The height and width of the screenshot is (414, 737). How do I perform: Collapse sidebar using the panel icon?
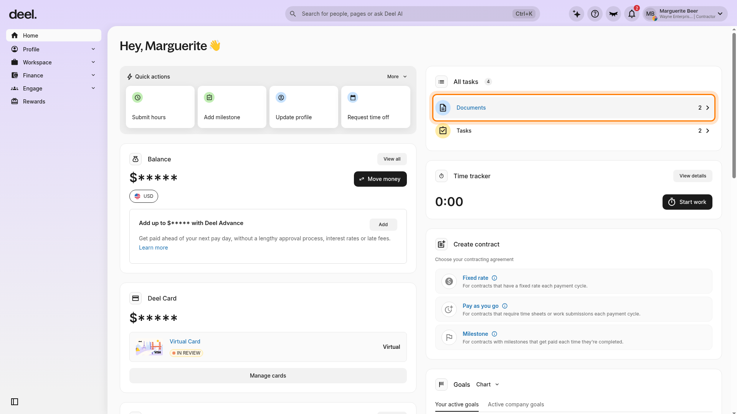point(15,402)
